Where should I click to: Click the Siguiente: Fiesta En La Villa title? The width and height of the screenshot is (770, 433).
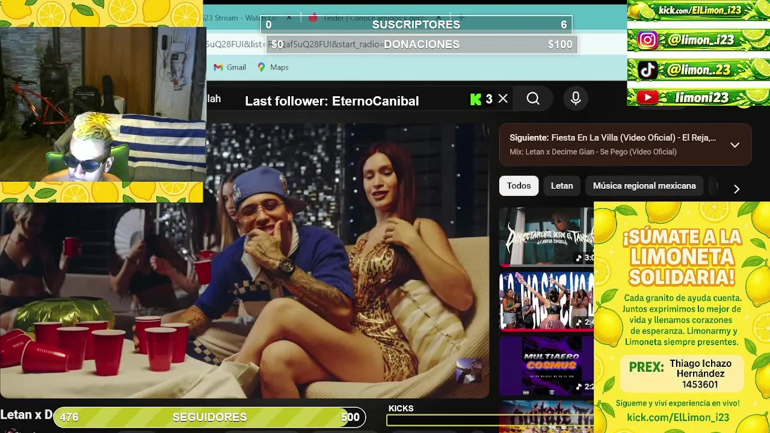[612, 138]
